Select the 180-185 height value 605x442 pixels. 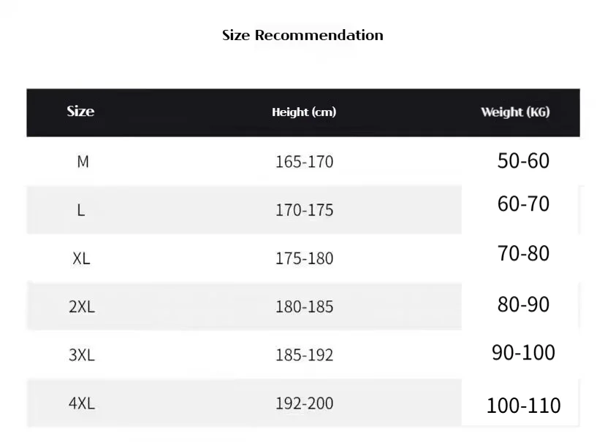[304, 307]
